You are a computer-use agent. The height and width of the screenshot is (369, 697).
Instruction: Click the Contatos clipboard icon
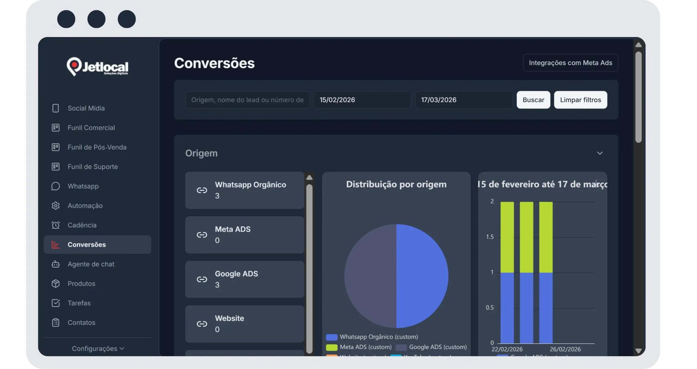click(56, 322)
